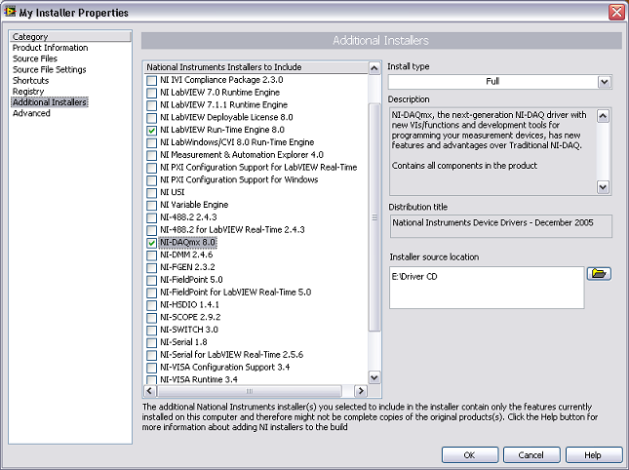
Task: Select NI-DAQmx 8.0 list entry text
Action: pyautogui.click(x=188, y=243)
